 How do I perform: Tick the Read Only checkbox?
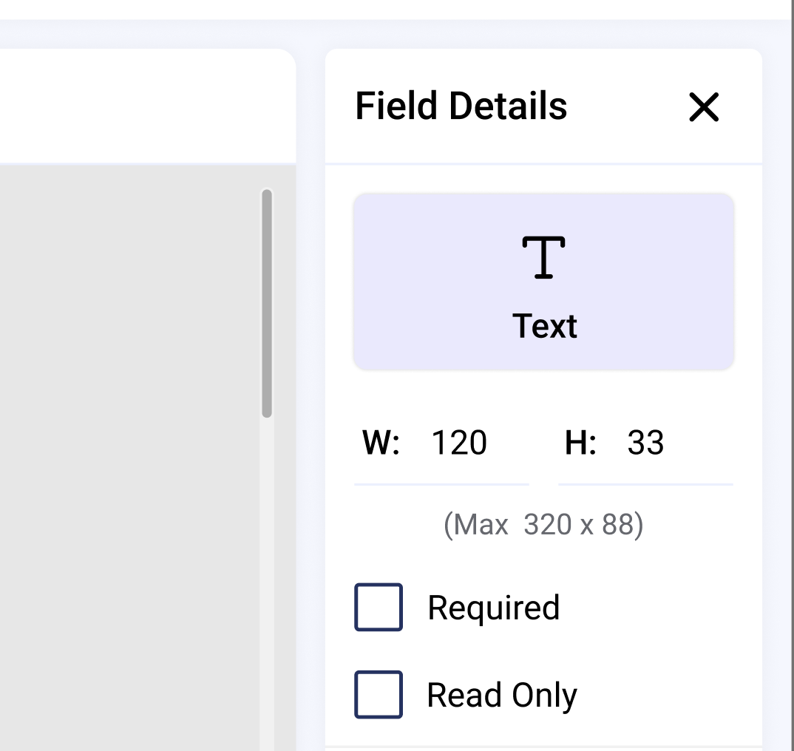(x=379, y=694)
